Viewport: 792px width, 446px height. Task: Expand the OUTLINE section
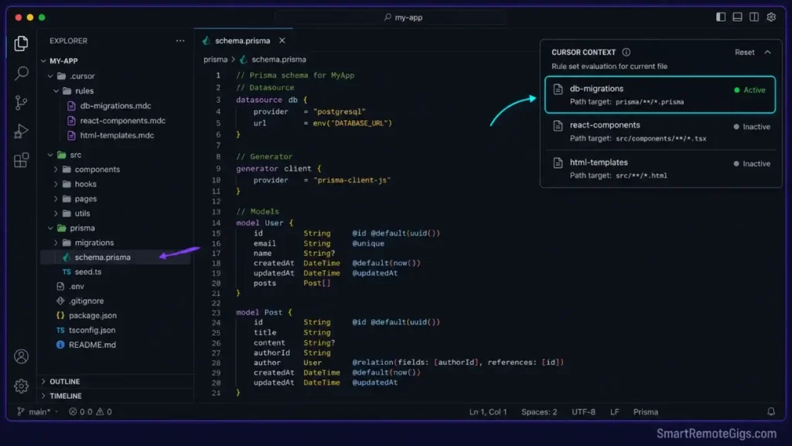43,381
